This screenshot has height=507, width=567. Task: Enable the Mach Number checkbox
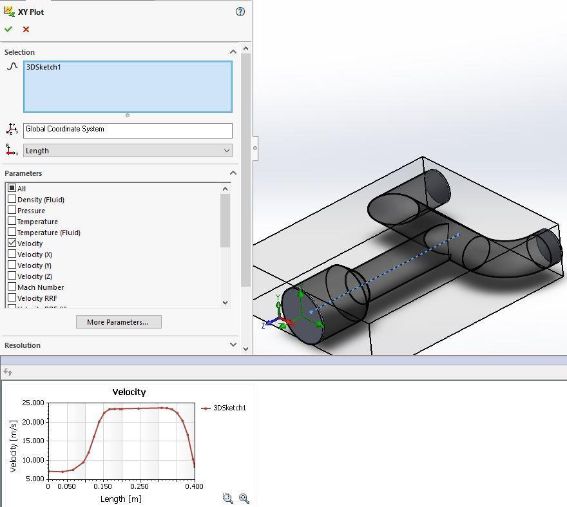click(12, 287)
